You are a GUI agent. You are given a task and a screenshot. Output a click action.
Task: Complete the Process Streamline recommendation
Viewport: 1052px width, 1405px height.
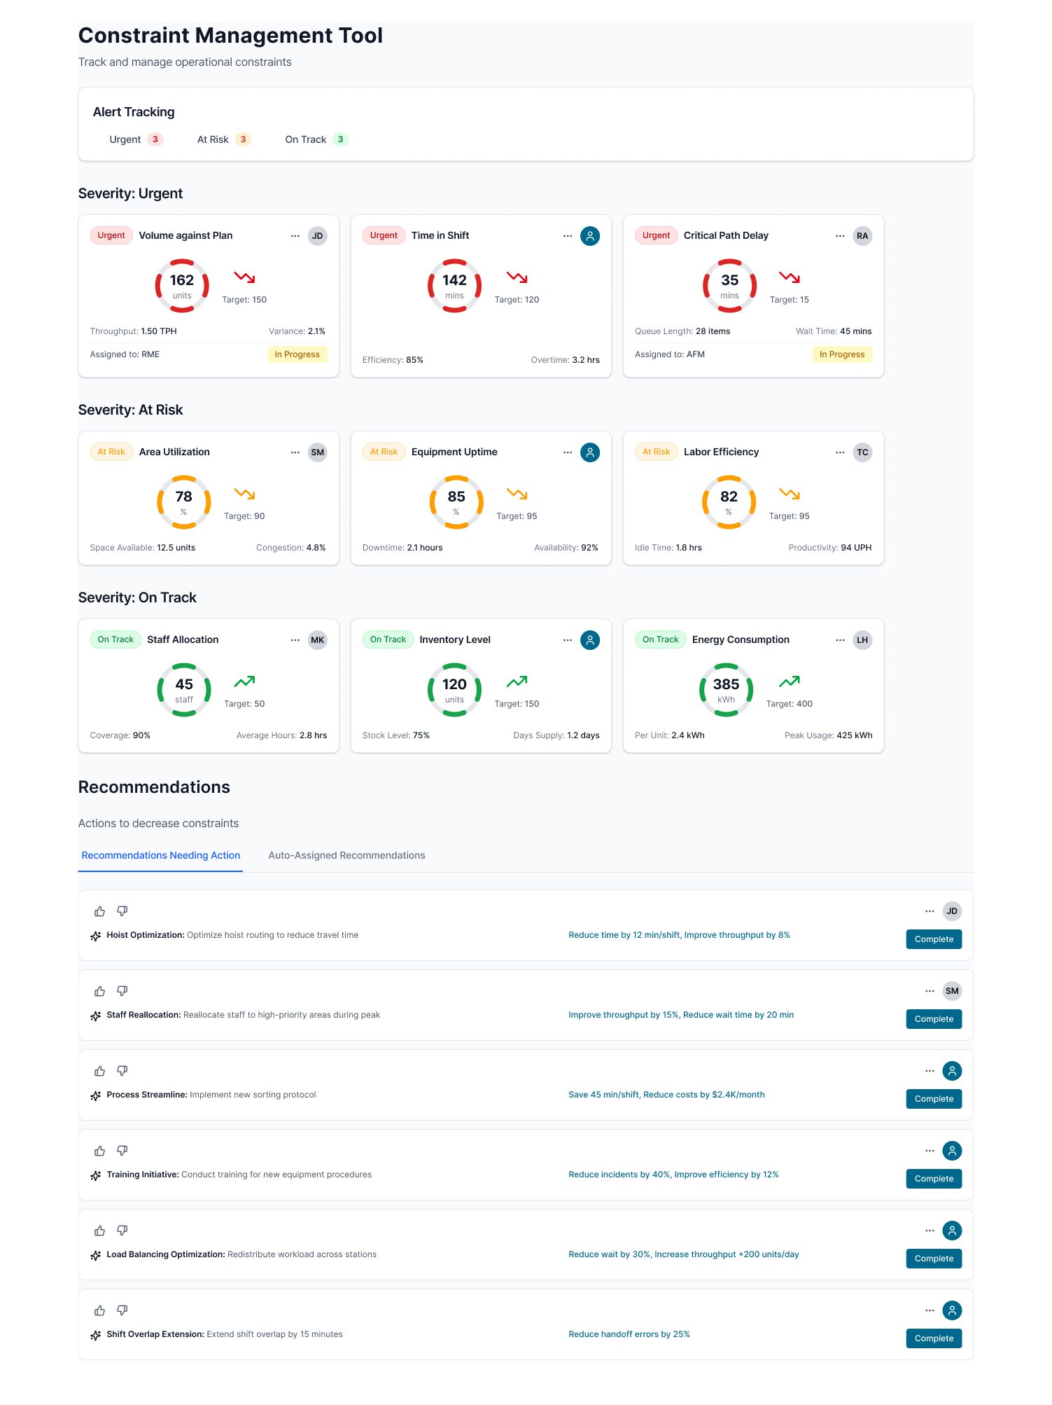tap(934, 1099)
